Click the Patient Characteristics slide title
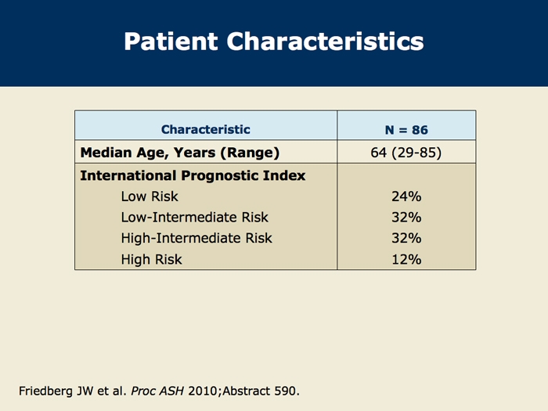 coord(274,41)
